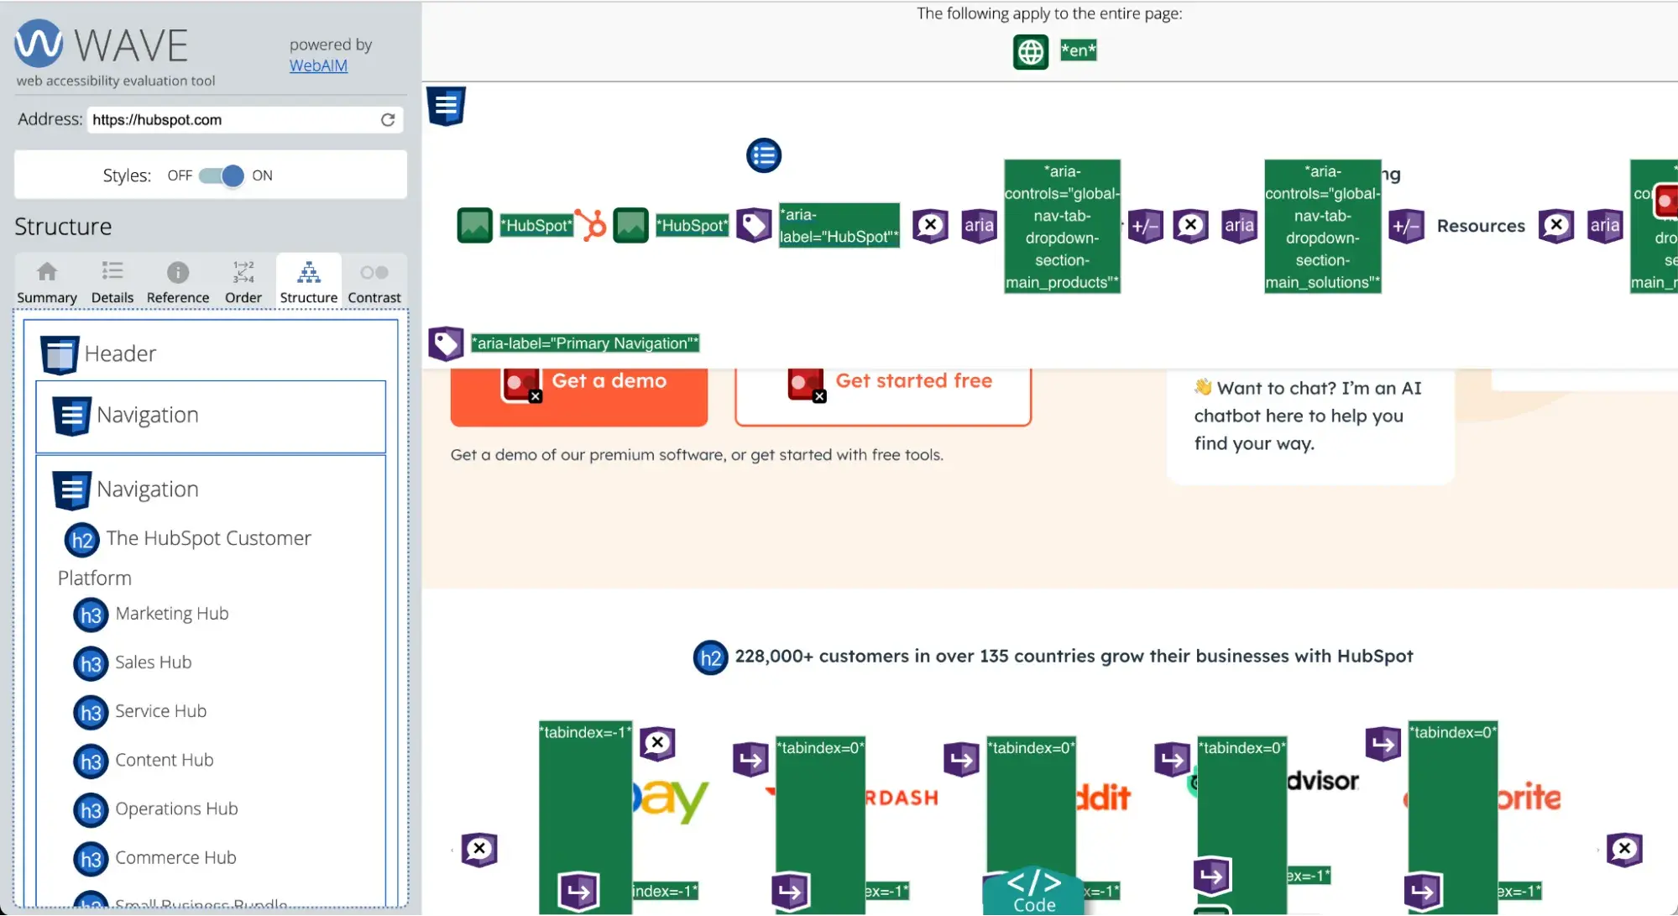Click Get started free button on page
Screen dimensions: 1678x916
[913, 380]
